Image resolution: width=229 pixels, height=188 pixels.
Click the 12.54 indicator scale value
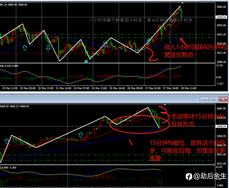click(219, 65)
